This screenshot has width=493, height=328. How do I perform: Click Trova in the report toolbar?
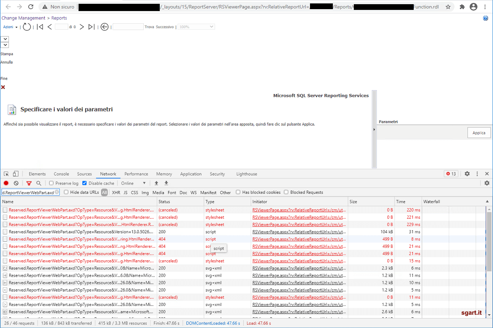pos(149,27)
